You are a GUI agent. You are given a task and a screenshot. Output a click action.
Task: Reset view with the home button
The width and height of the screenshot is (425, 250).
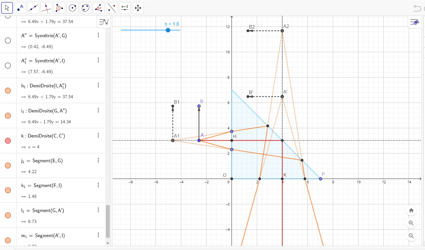[x=411, y=210]
